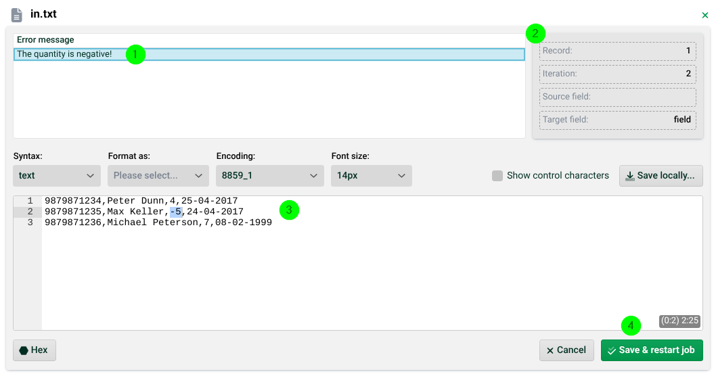Image resolution: width=716 pixels, height=376 pixels.
Task: Click the Cancel button
Action: 566,350
